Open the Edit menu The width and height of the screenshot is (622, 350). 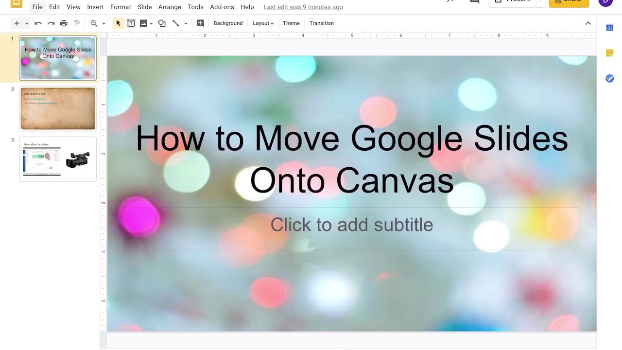(54, 7)
